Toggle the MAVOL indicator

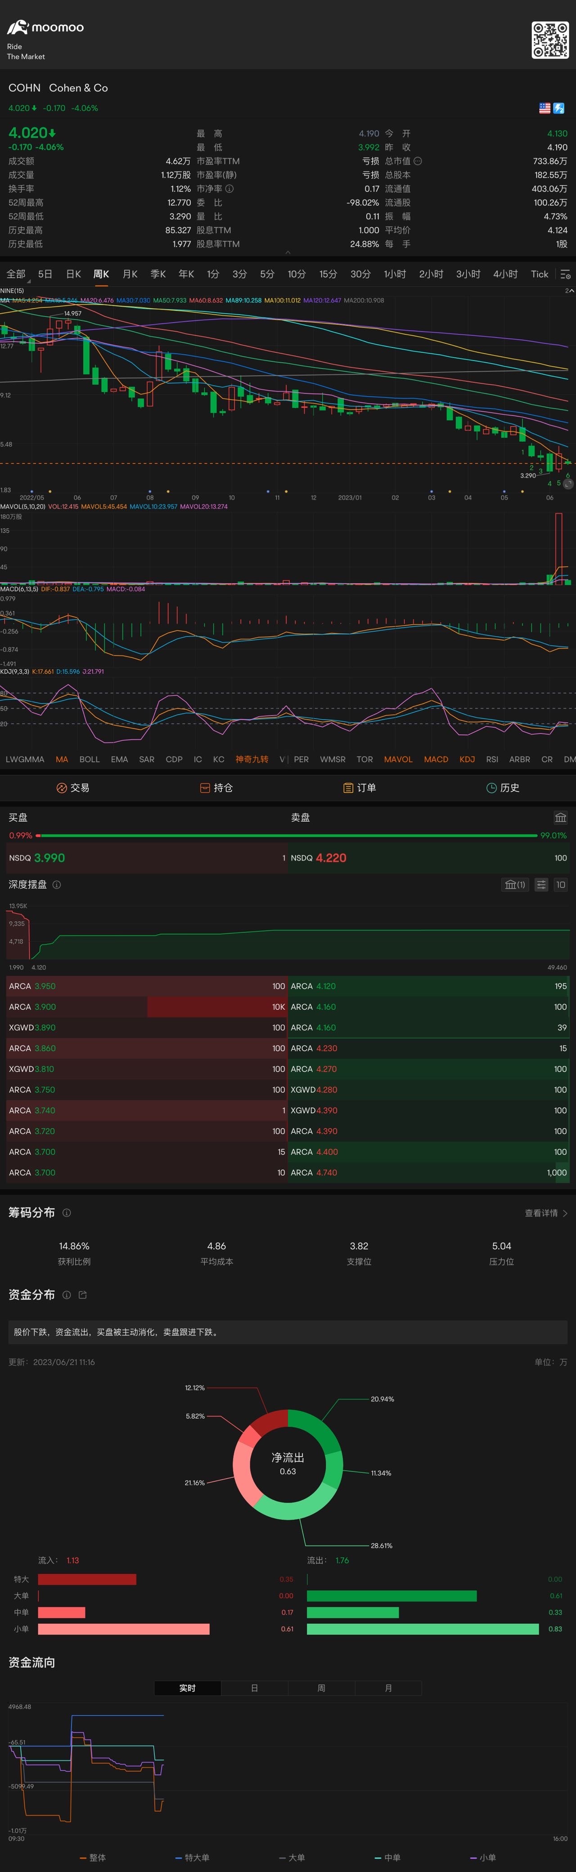tap(398, 759)
